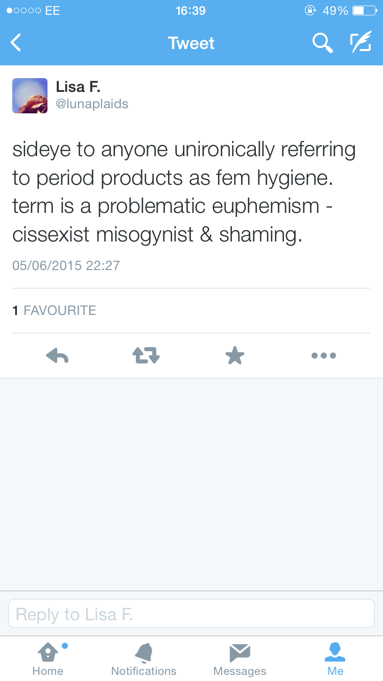Tap the battery indicator in status bar
The height and width of the screenshot is (681, 383).
click(x=365, y=11)
